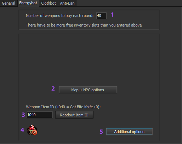
Task: Focus the weapons-per-round field showing 40
Action: point(101,16)
